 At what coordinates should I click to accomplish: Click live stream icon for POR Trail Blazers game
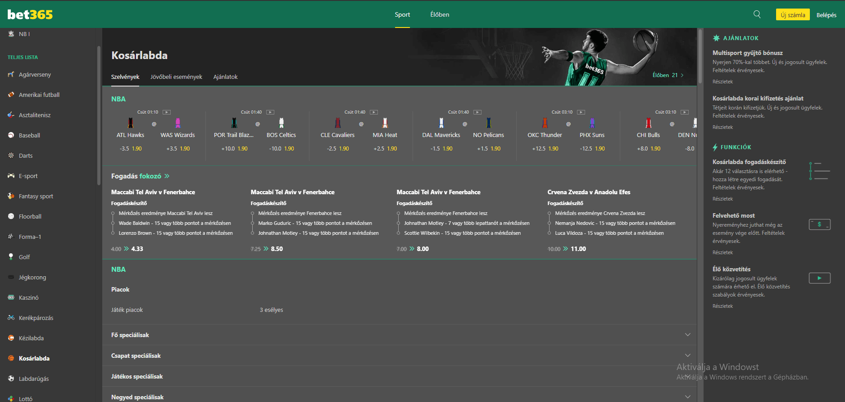point(270,112)
